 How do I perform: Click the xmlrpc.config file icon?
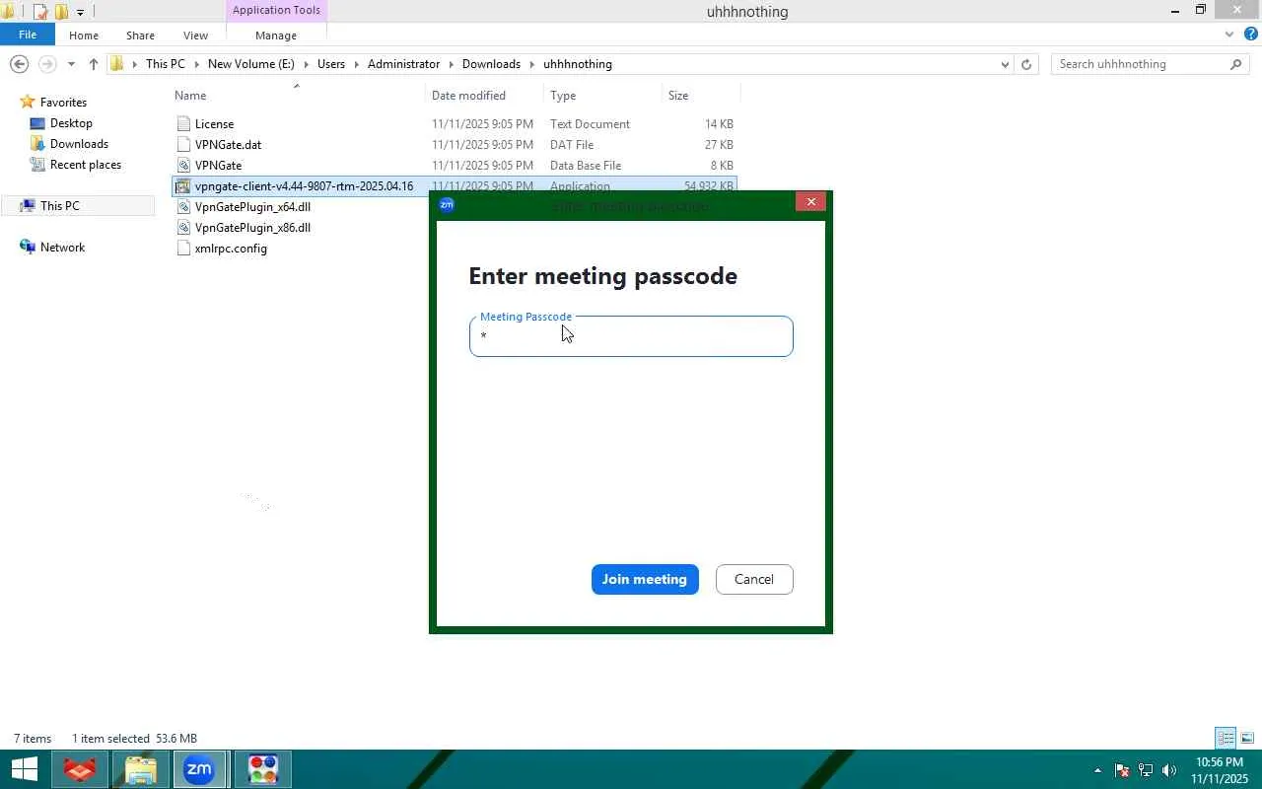tap(182, 249)
